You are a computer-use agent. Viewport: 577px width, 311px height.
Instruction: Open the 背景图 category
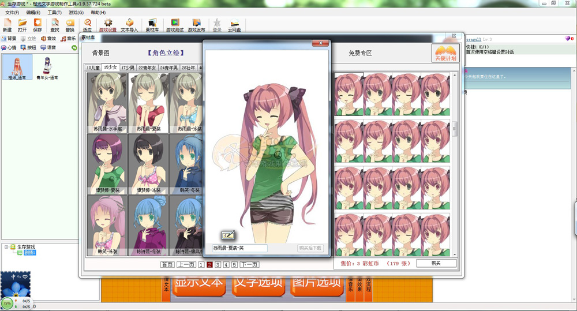coord(101,53)
